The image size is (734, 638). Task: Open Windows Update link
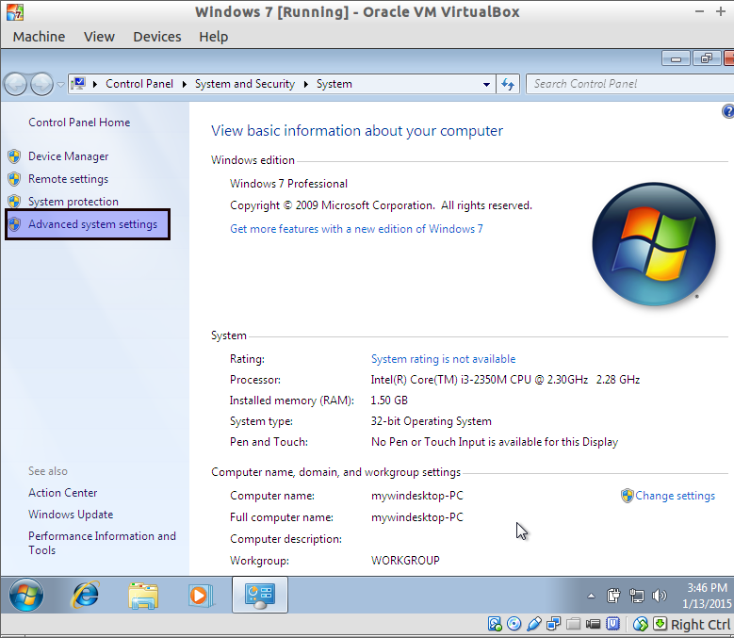point(71,514)
